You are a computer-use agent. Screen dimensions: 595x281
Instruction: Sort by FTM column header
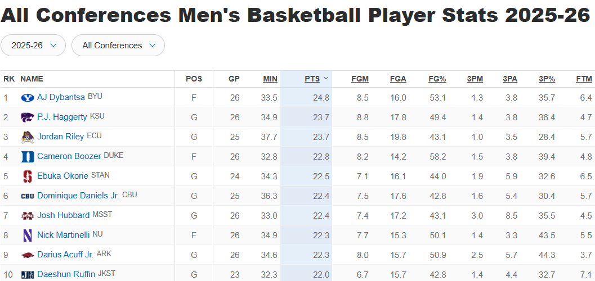tap(584, 79)
